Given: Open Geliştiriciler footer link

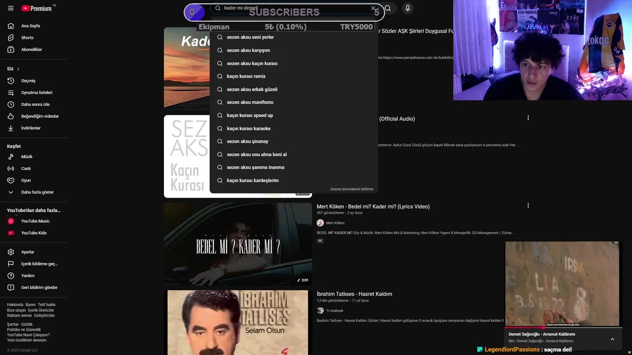Looking at the screenshot, I should (x=44, y=316).
